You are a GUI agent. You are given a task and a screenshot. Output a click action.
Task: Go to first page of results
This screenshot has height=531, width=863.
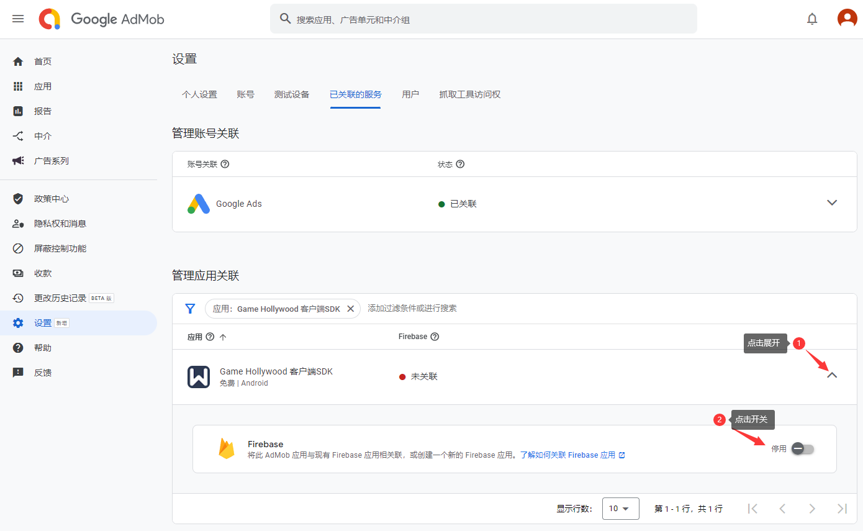click(752, 509)
